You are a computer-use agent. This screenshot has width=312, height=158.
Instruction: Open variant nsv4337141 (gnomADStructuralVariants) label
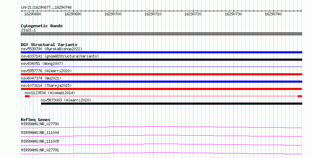(x=60, y=56)
